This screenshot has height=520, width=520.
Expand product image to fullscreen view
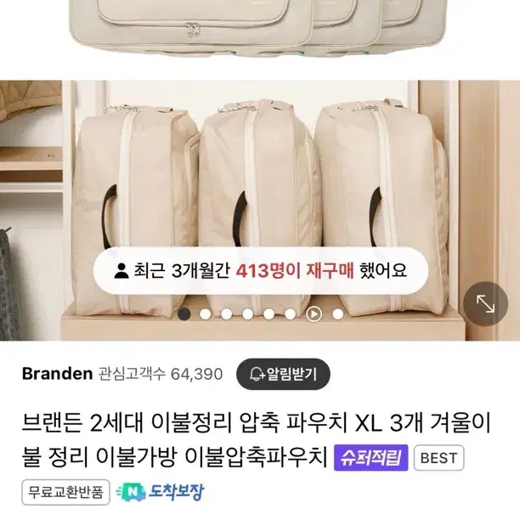485,304
